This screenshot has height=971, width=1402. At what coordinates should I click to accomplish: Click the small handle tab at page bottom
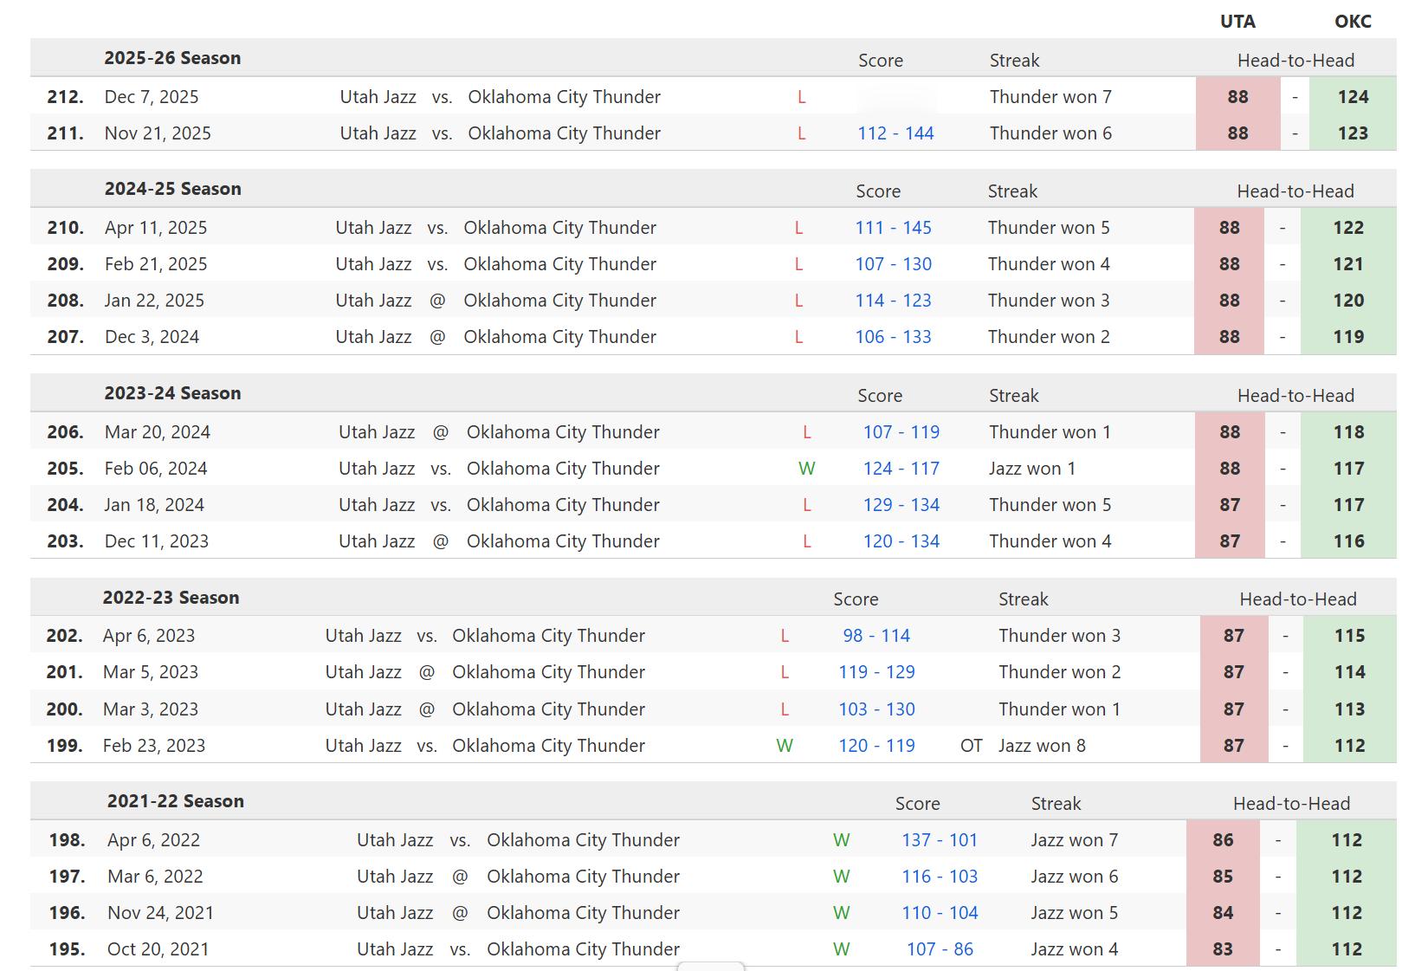[710, 966]
